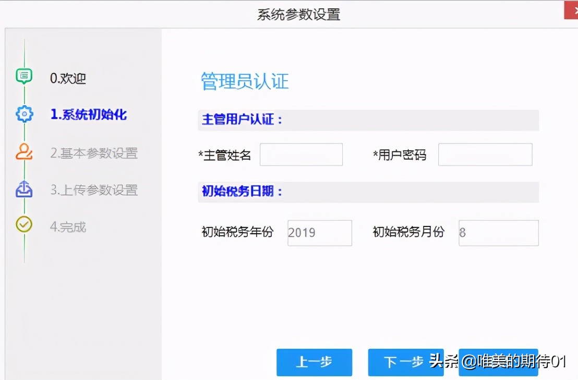578x380 pixels.
Task: Close the 系统参数设置 window
Action: pyautogui.click(x=571, y=10)
